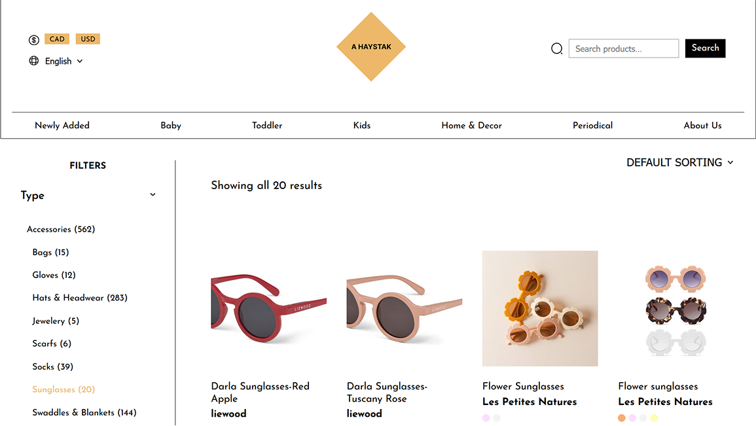756x426 pixels.
Task: Pick the yellow color swatch
Action: click(x=653, y=418)
